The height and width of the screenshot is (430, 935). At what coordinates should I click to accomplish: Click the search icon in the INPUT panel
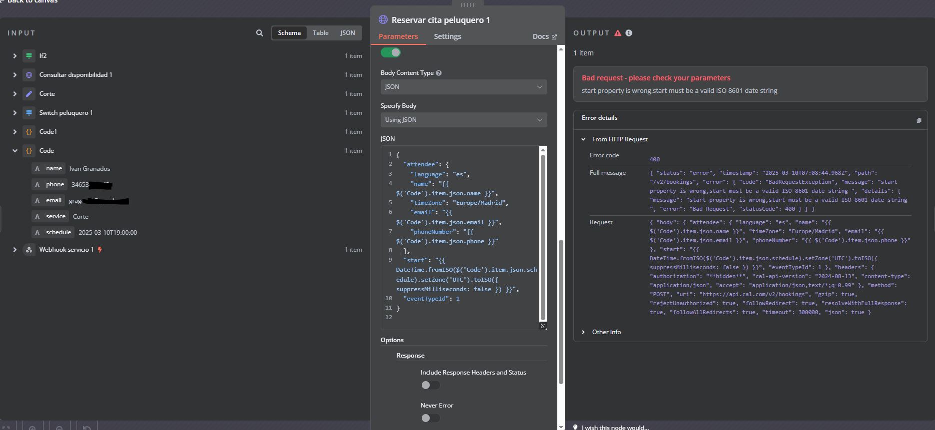click(259, 33)
